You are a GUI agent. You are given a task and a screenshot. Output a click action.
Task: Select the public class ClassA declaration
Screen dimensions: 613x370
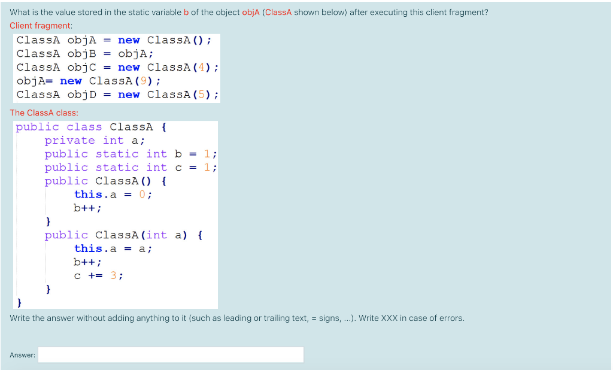click(x=90, y=126)
